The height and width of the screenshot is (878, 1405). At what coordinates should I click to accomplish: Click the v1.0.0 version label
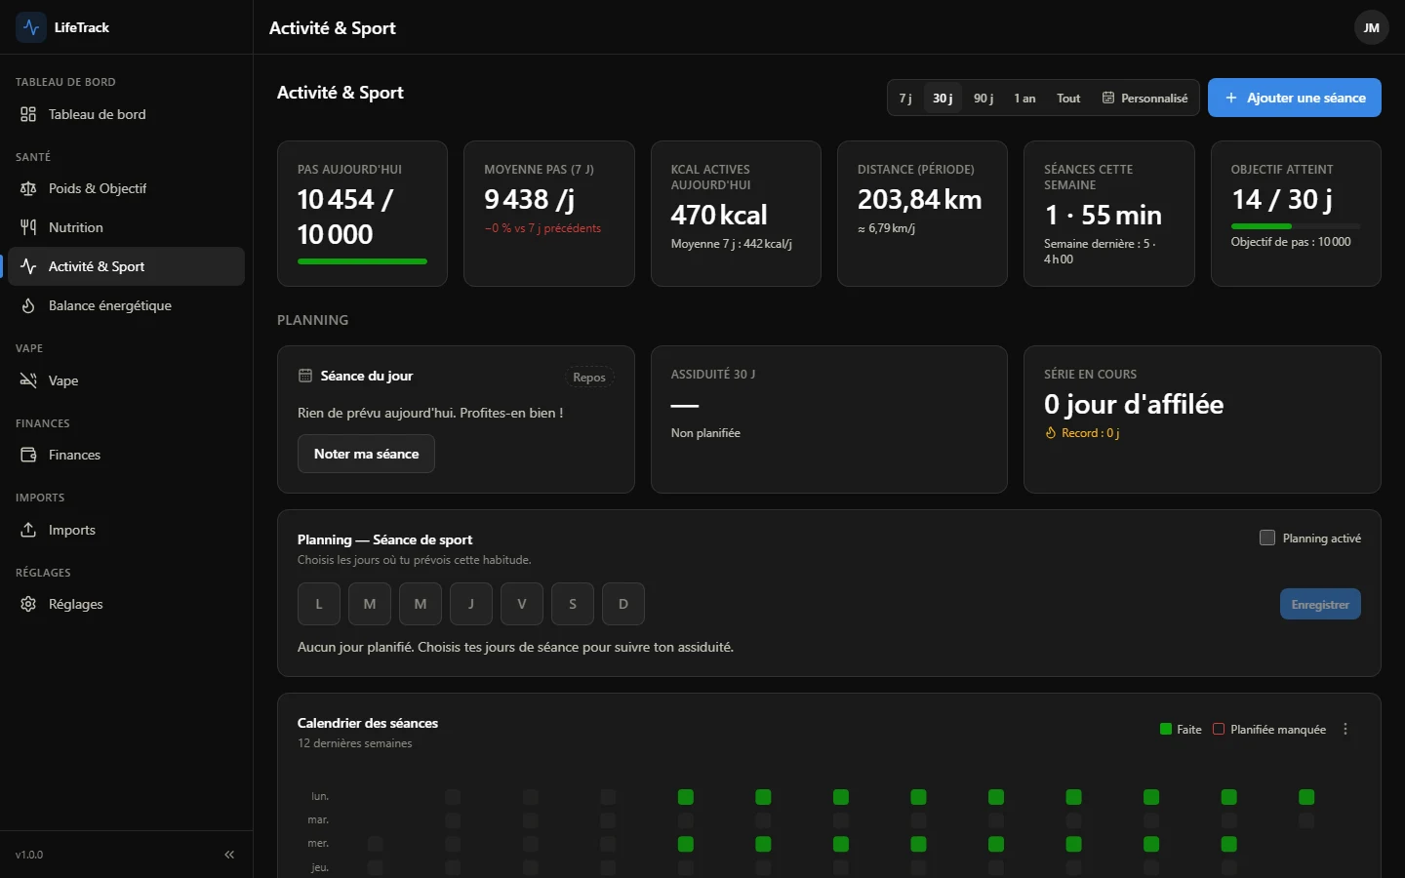[29, 855]
